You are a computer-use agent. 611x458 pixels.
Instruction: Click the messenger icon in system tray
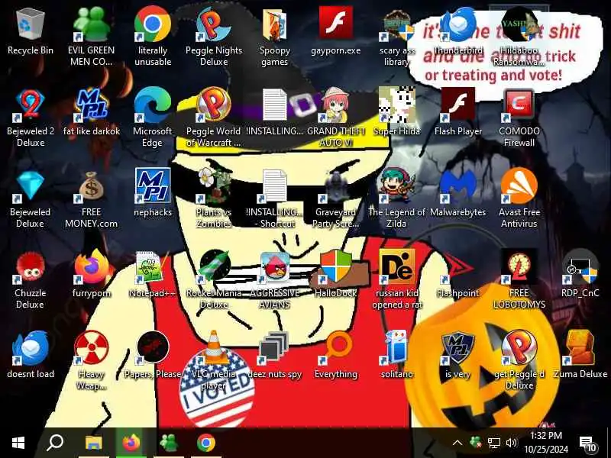click(476, 443)
